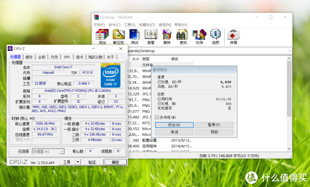Open the 帮助(H) menu in WinRAR
The height and width of the screenshot is (187, 310).
tap(181, 25)
